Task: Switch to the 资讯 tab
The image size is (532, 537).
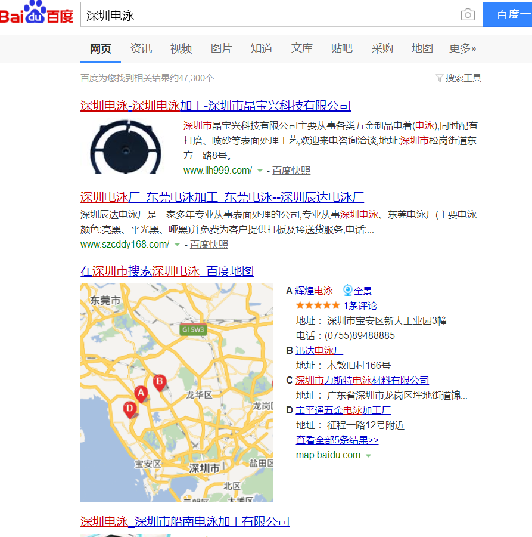Action: pyautogui.click(x=141, y=48)
